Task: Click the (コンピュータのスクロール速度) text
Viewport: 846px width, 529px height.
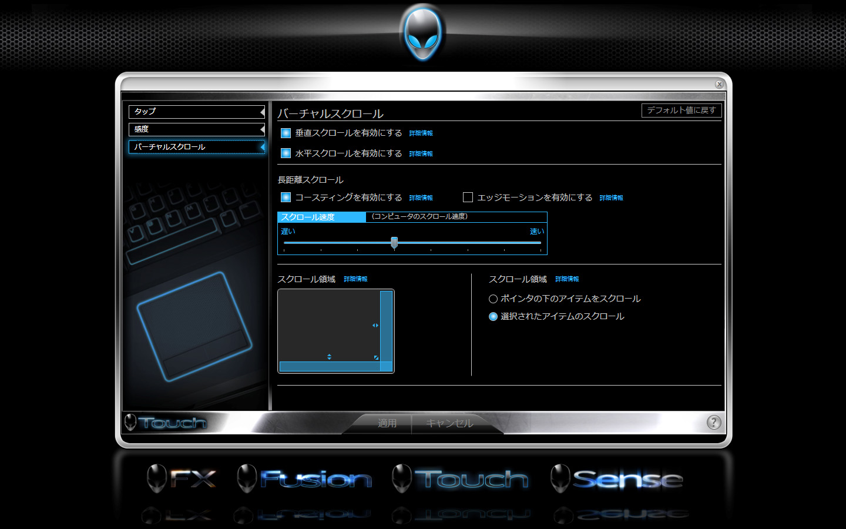Action: [419, 217]
